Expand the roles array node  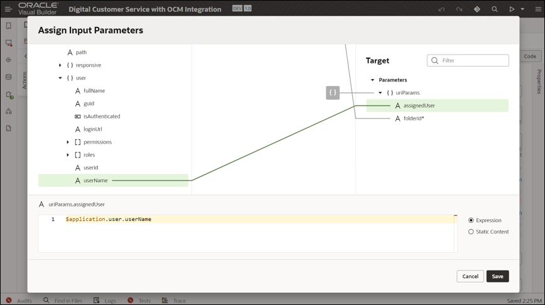(68, 155)
